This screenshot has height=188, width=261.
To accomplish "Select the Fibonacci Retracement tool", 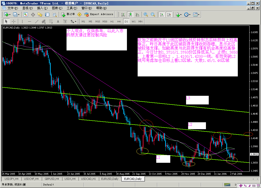I will [51, 21].
